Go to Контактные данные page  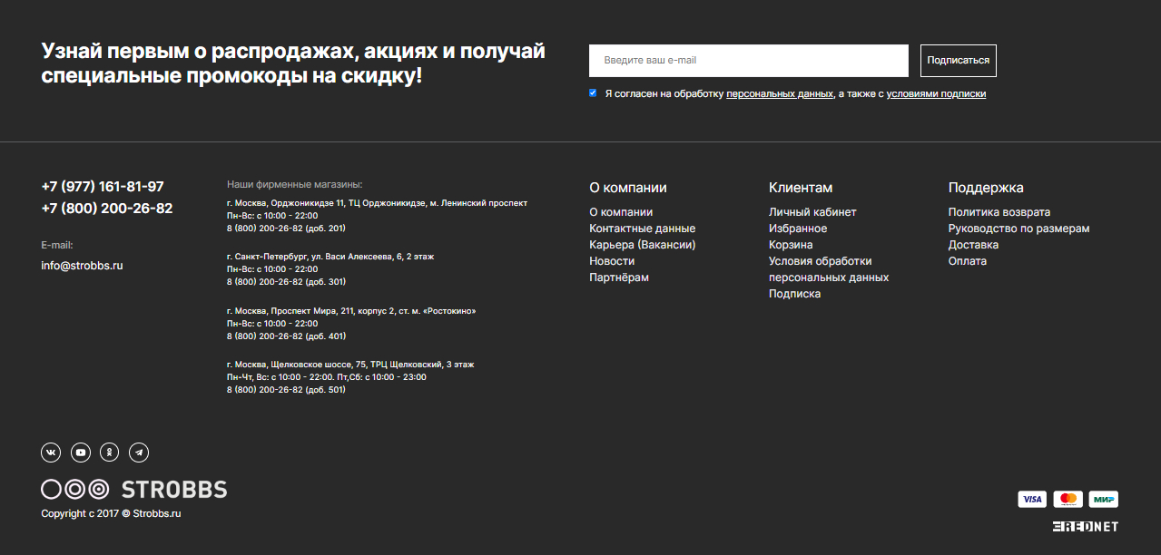[x=642, y=229]
